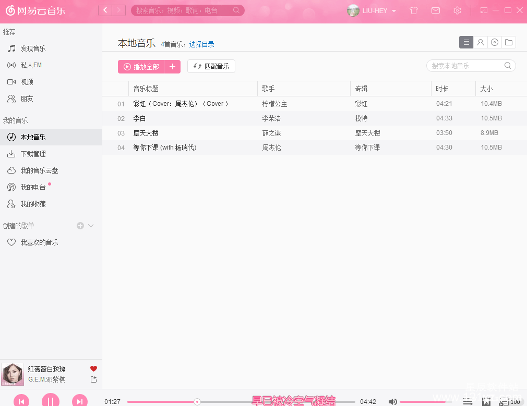Screen dimensions: 527x406
Task: Open 我的音乐云盘 in the sidebar
Action: [x=51, y=170]
